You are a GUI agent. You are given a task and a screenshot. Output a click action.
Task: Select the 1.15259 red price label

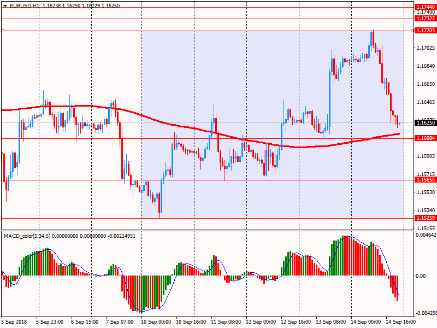click(x=426, y=218)
